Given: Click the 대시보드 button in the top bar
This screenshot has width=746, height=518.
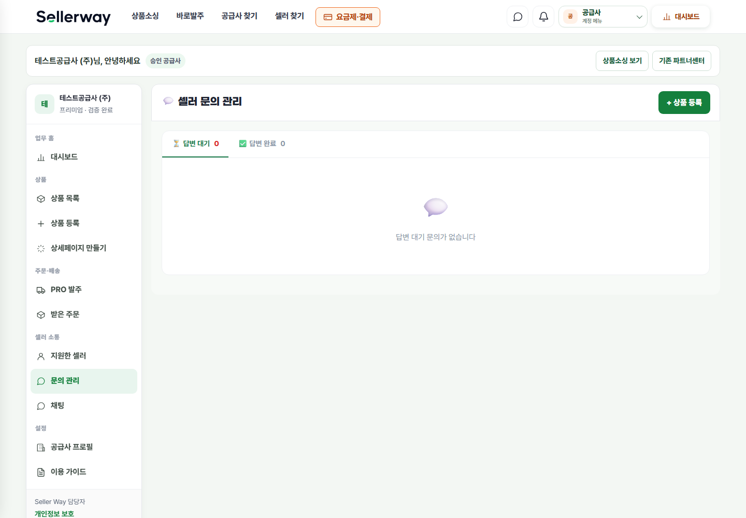Looking at the screenshot, I should point(681,17).
